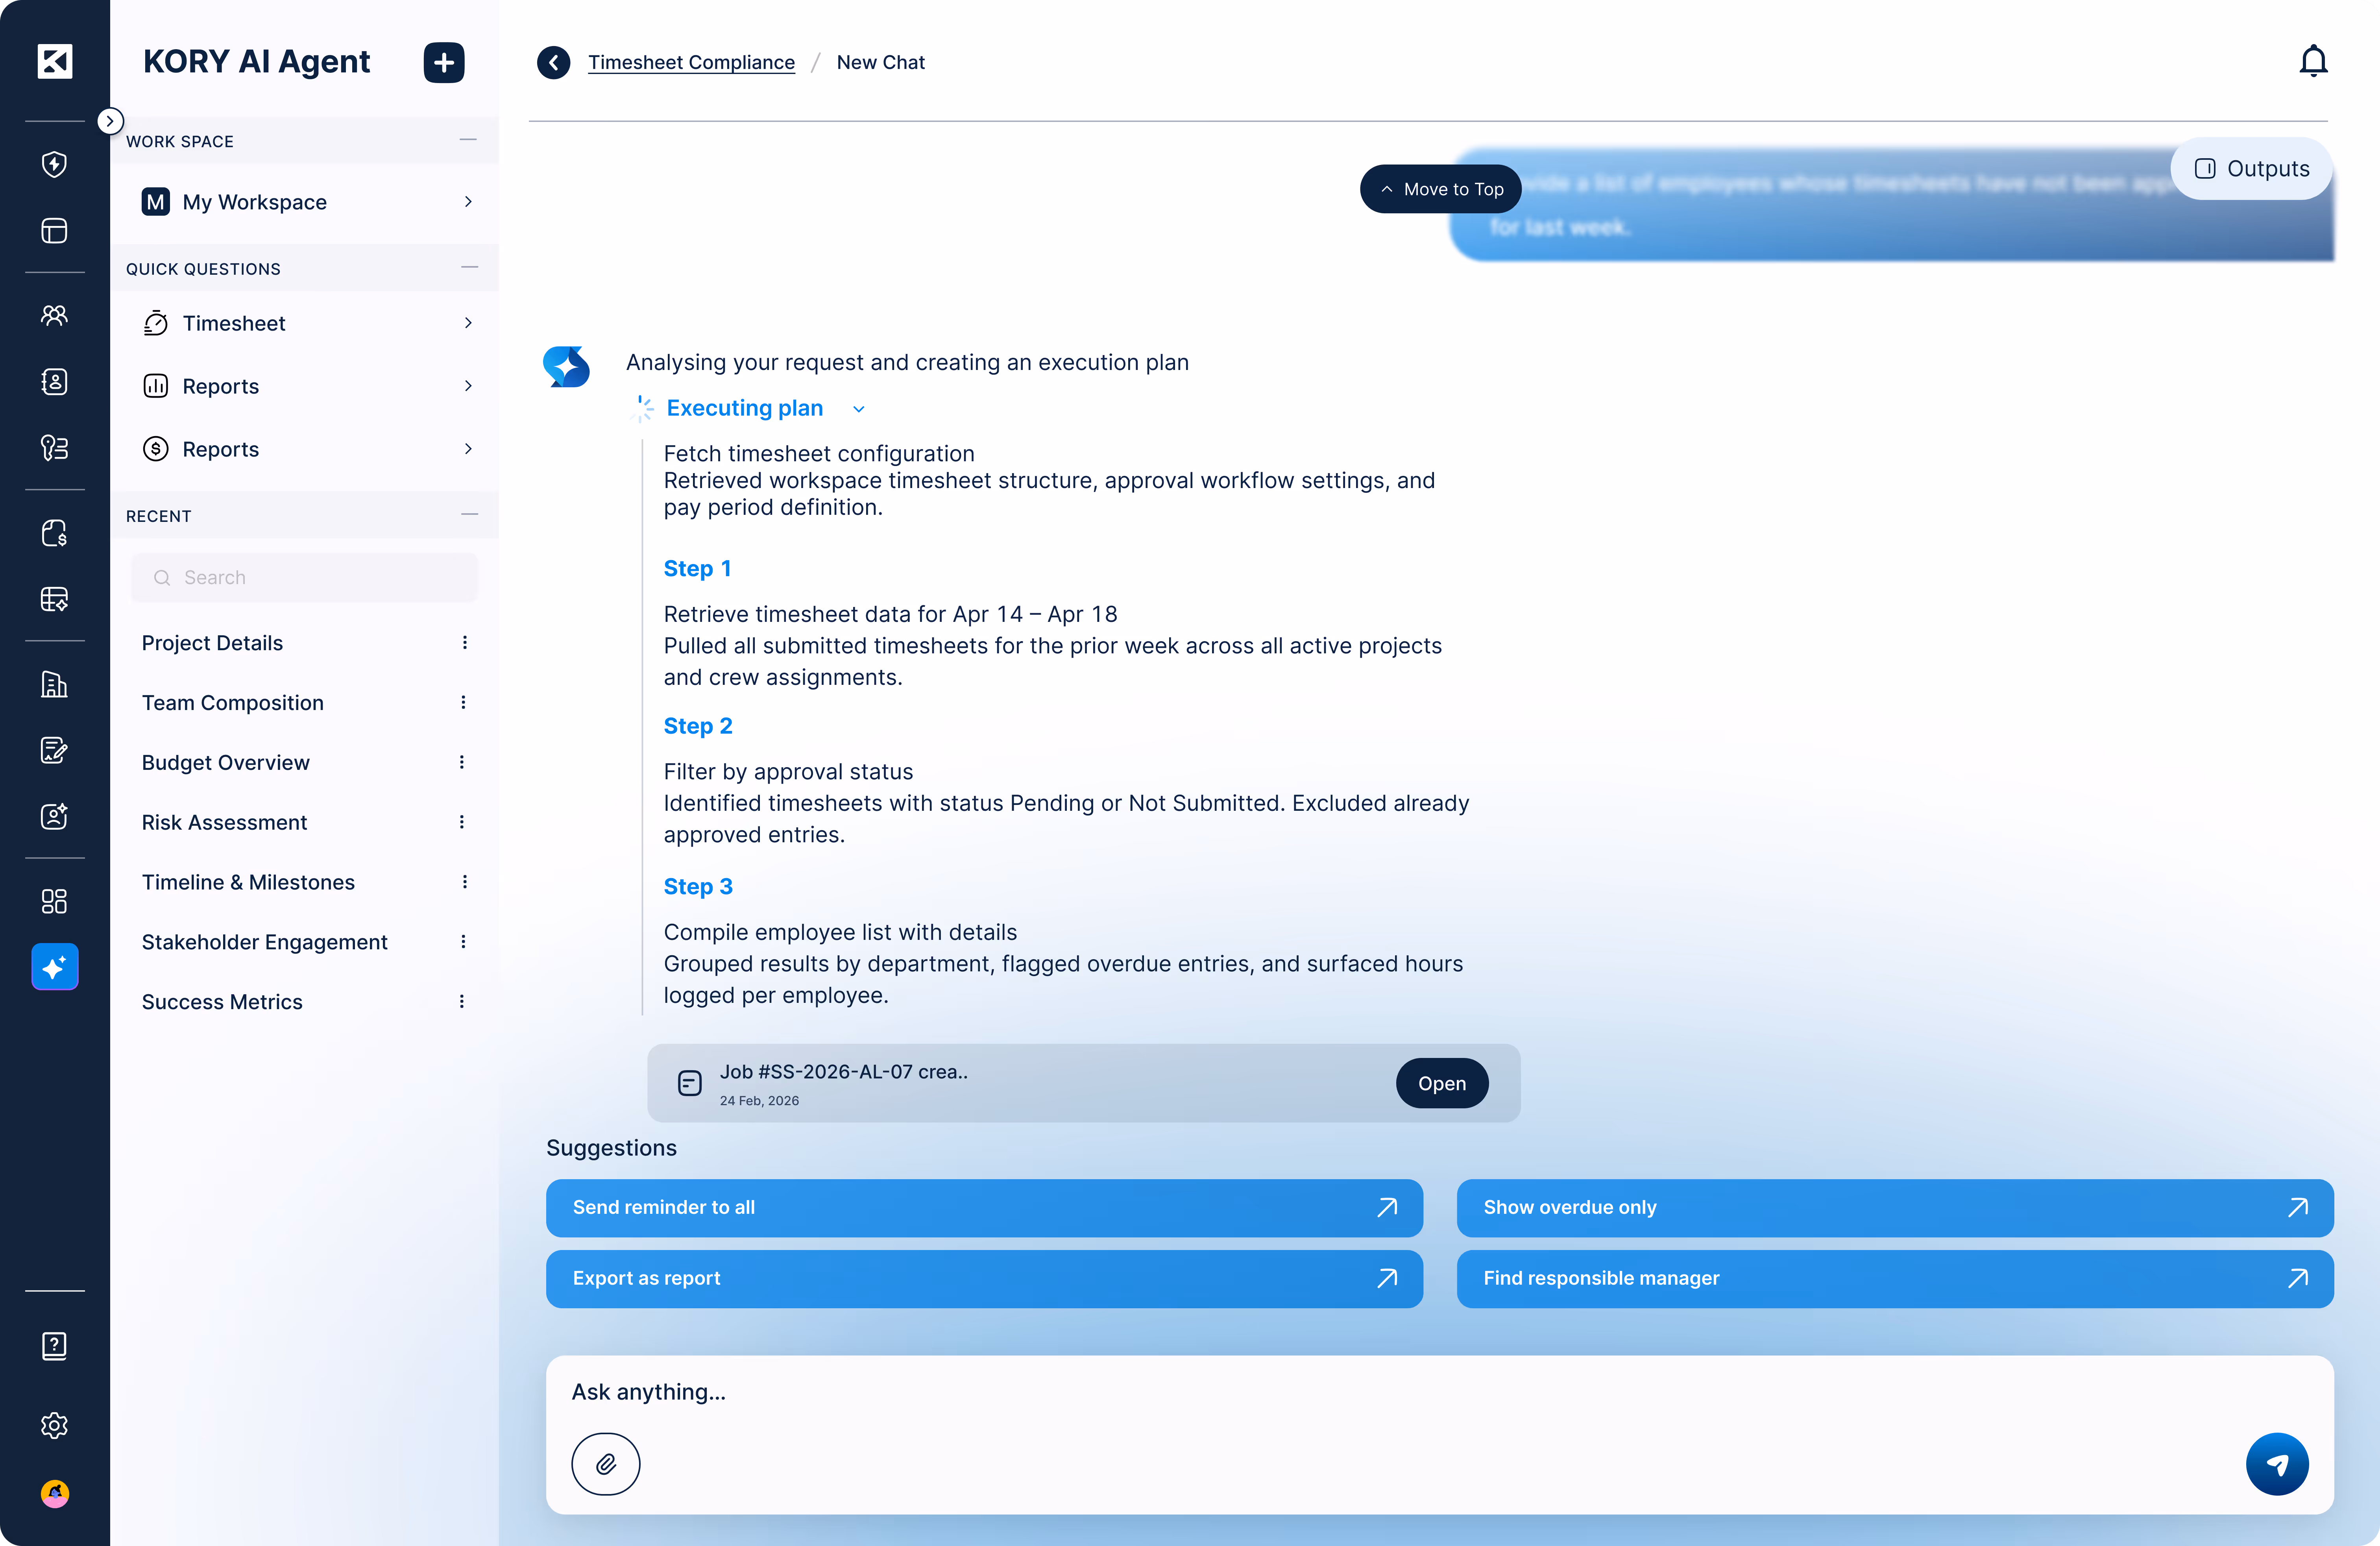Viewport: 2380px width, 1546px height.
Task: Open the Timesheet Compliance breadcrumb link
Action: pos(691,62)
